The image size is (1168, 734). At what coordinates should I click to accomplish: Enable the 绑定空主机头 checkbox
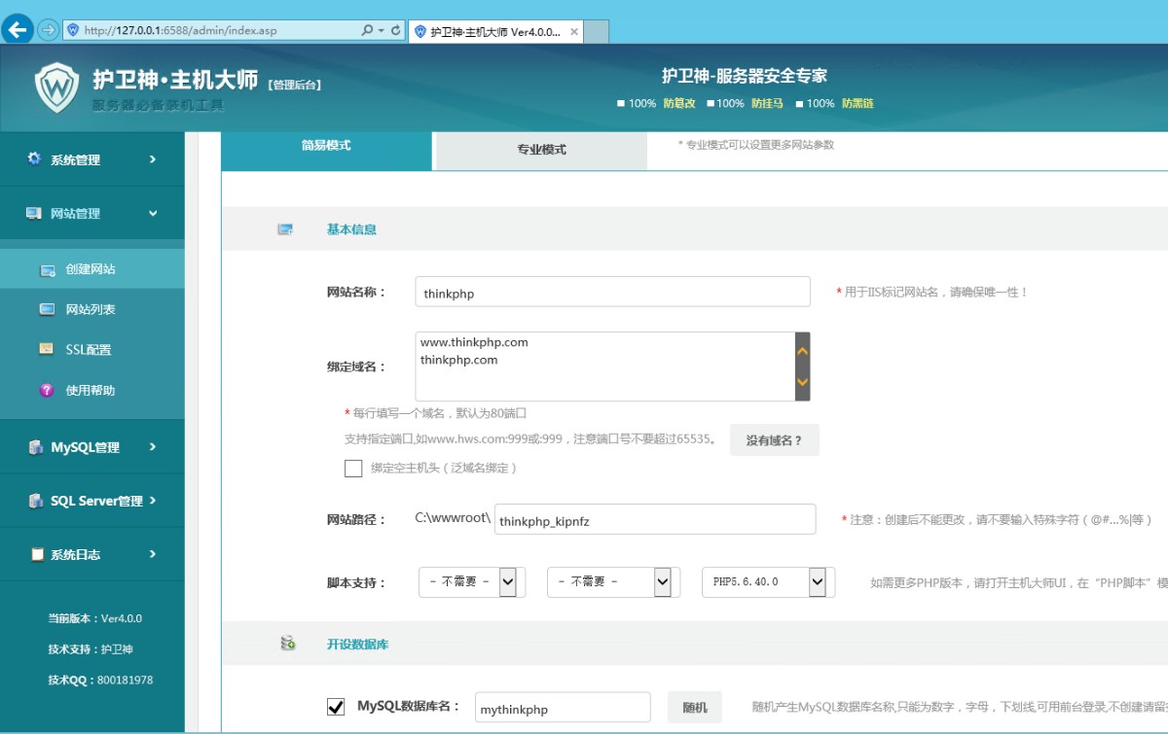pos(353,469)
